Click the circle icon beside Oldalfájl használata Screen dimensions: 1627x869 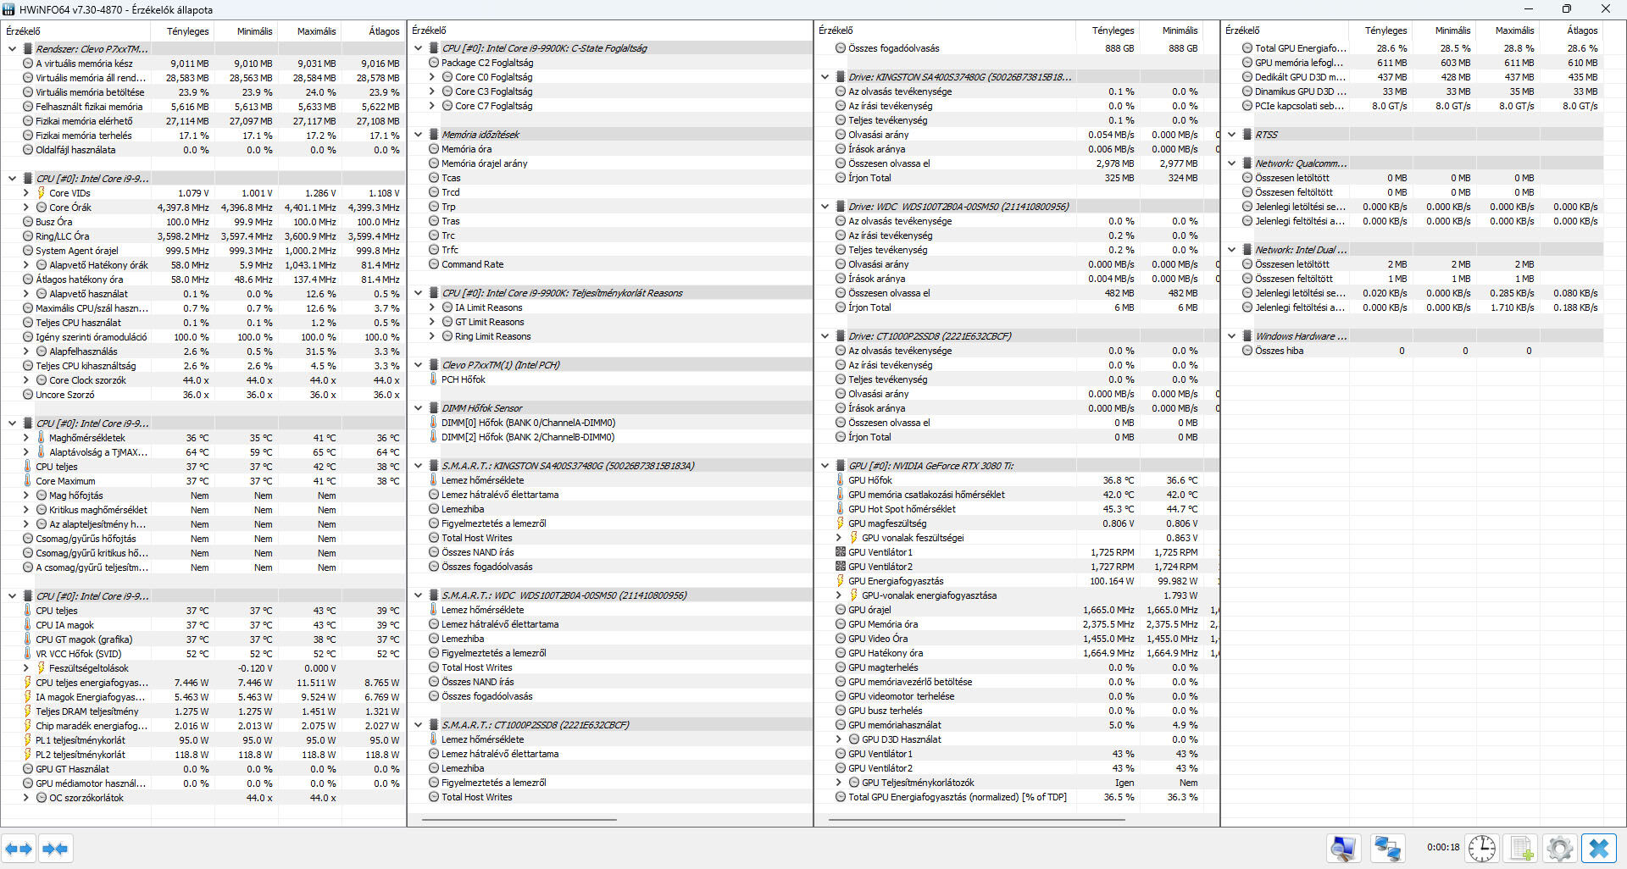27,150
